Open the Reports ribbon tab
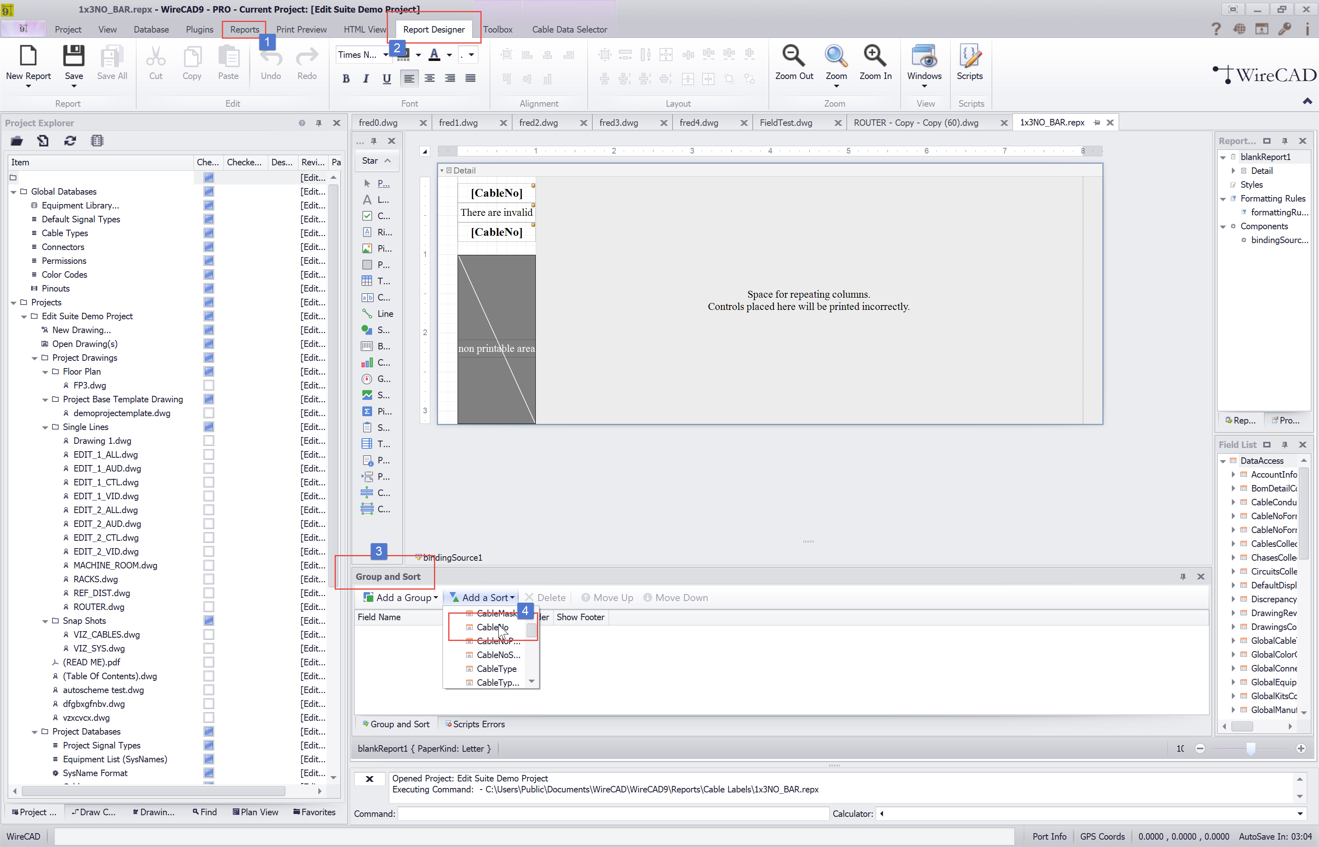Screen dimensions: 1319x847 [x=245, y=29]
